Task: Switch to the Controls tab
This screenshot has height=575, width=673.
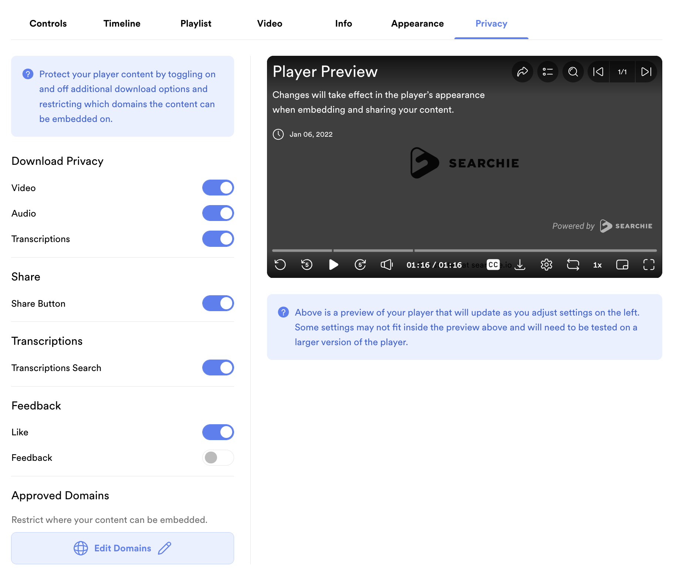Action: 48,24
